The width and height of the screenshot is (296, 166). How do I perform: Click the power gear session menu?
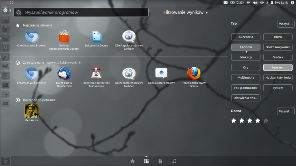point(293,3)
